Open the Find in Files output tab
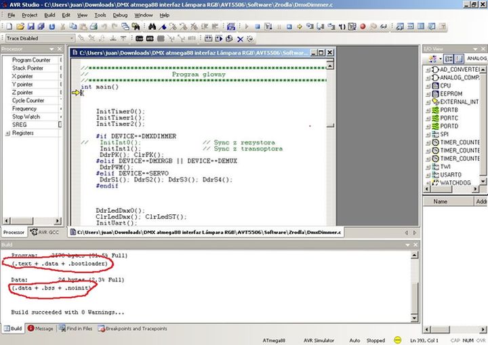This screenshot has width=488, height=345. coord(76,329)
